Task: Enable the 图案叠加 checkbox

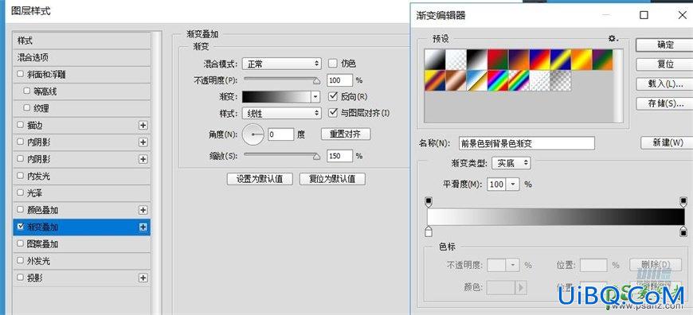Action: pyautogui.click(x=20, y=243)
